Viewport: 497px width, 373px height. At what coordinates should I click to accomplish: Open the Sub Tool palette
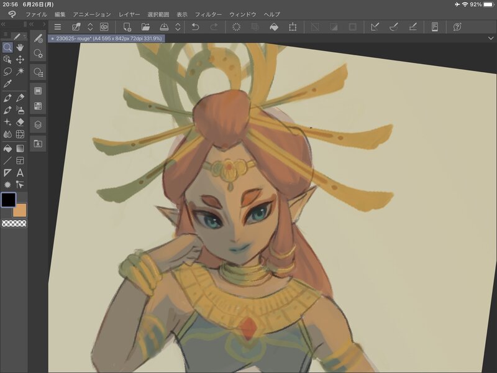pyautogui.click(x=38, y=38)
